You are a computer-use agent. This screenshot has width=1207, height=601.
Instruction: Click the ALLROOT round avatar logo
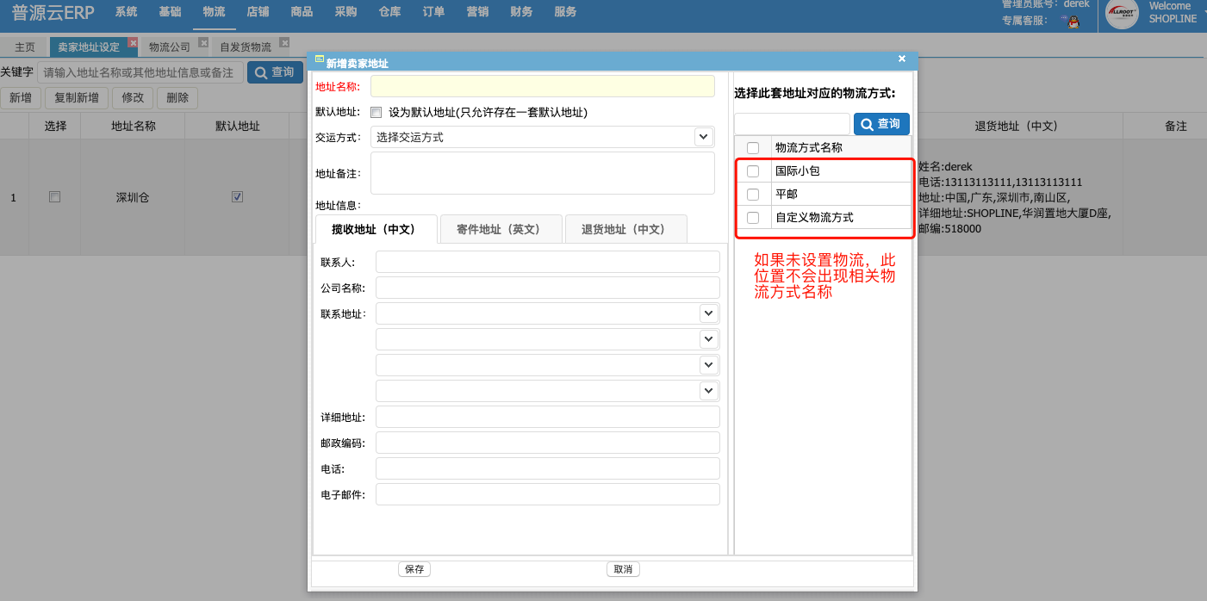(1123, 13)
